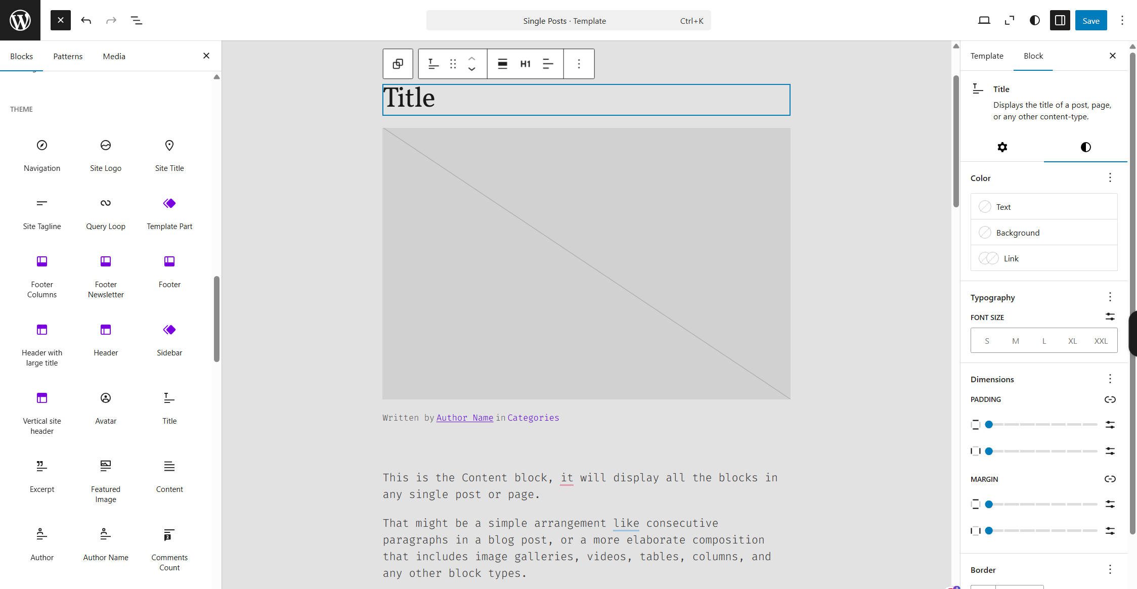
Task: Insert the Navigation block
Action: pyautogui.click(x=42, y=156)
